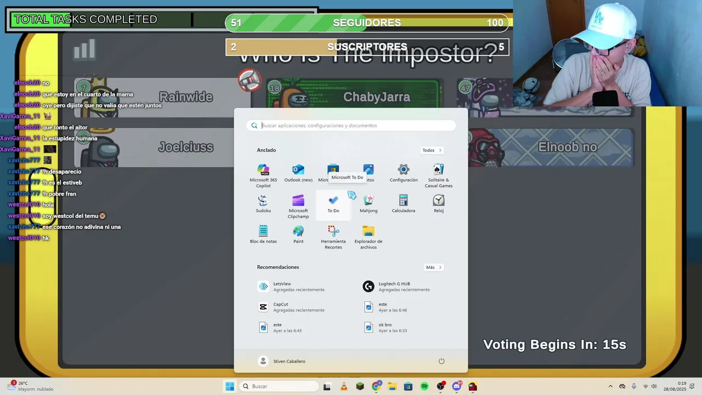Open Google Chrome on the taskbar
Viewport: 702px width, 395px height.
376,386
